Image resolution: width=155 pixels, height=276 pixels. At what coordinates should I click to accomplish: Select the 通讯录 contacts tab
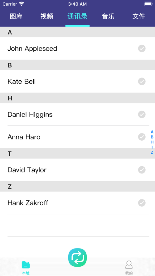click(x=77, y=16)
